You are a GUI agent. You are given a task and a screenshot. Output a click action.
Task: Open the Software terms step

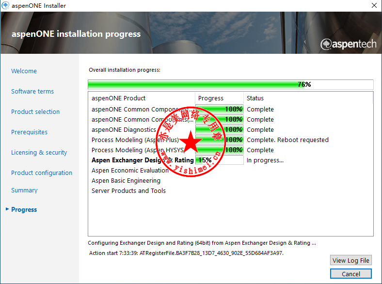coord(32,91)
